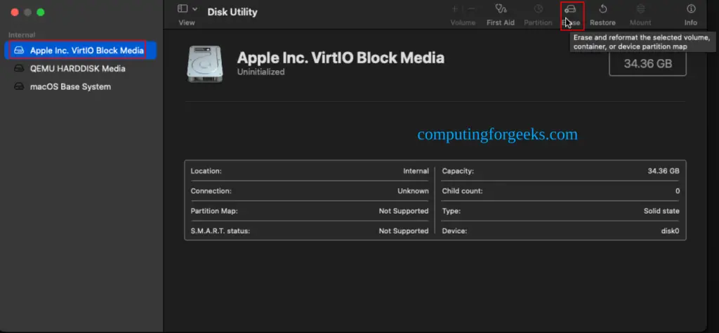Click the Restore toolbar icon
Image resolution: width=719 pixels, height=333 pixels.
pos(603,8)
